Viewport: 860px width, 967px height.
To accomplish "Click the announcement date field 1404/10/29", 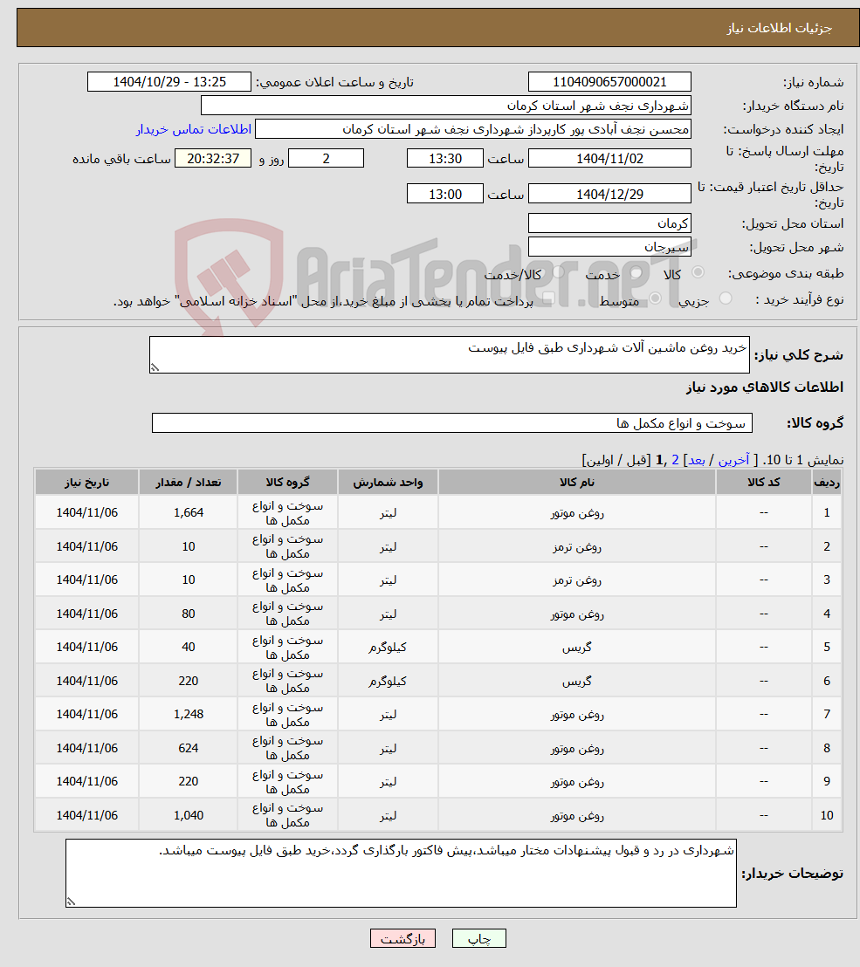I will pyautogui.click(x=169, y=82).
